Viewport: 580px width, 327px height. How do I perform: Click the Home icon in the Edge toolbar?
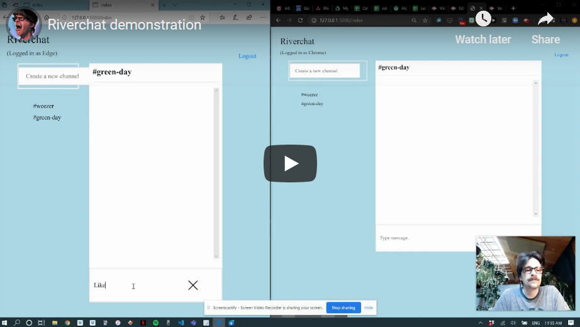coord(47,18)
